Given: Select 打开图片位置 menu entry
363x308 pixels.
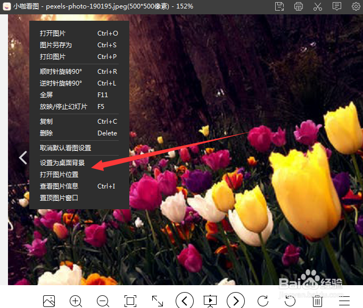Looking at the screenshot, I should (79, 175).
